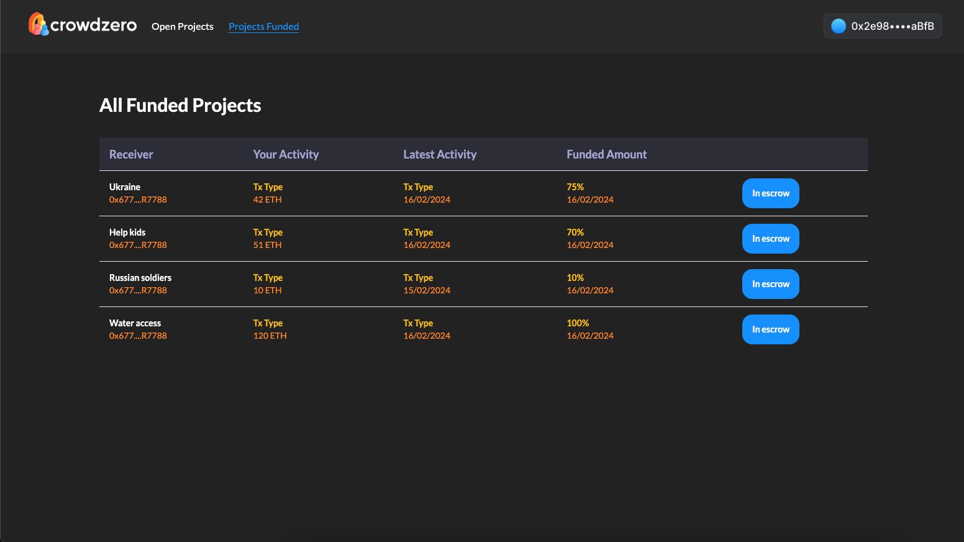Screen dimensions: 964x542
Task: Click In escrow button for Water access
Action: [771, 329]
